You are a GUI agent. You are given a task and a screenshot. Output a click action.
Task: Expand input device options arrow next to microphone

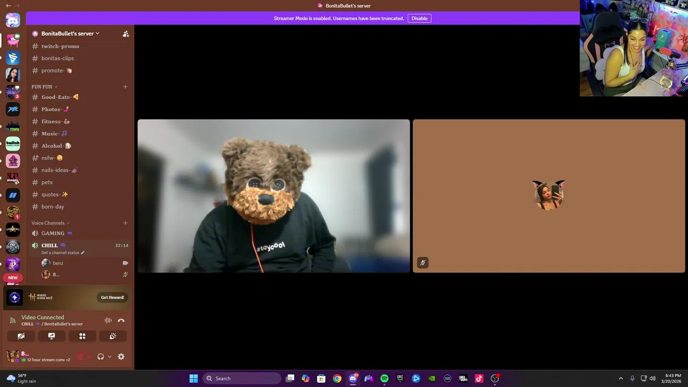[x=89, y=356]
